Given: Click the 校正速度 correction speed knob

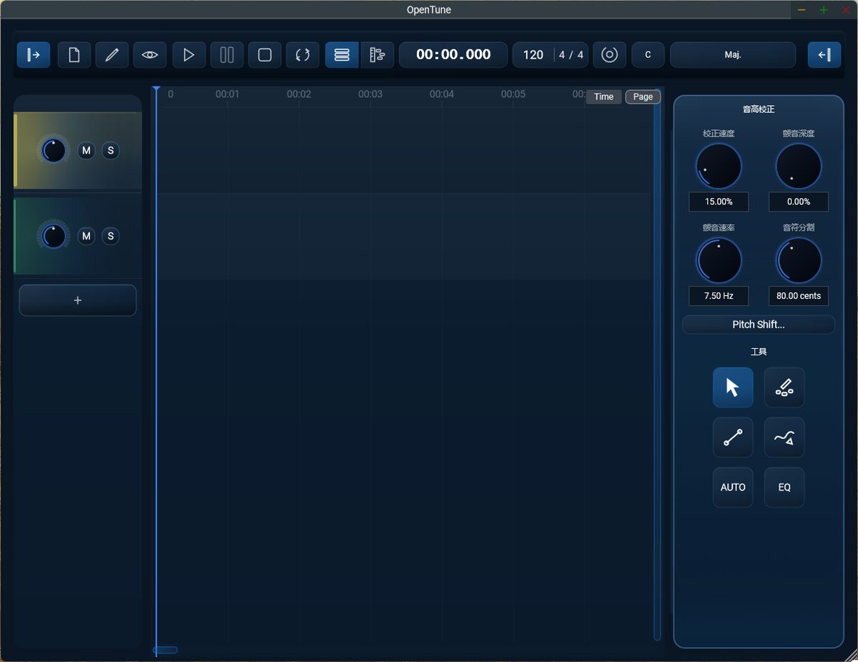Looking at the screenshot, I should (719, 166).
